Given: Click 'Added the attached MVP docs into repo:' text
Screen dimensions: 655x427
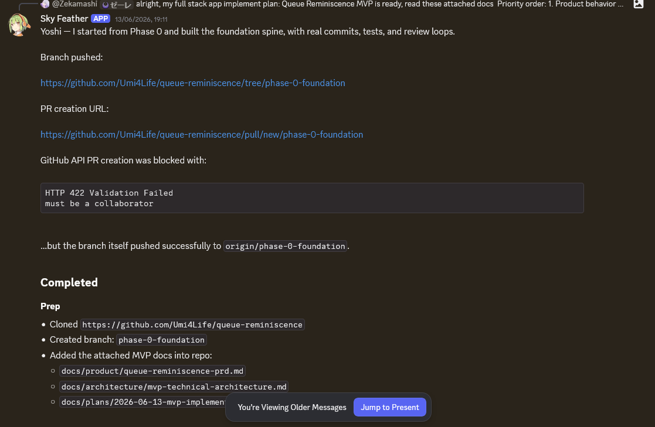Looking at the screenshot, I should [131, 356].
